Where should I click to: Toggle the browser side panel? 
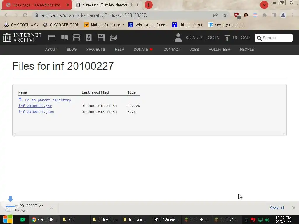click(x=274, y=15)
